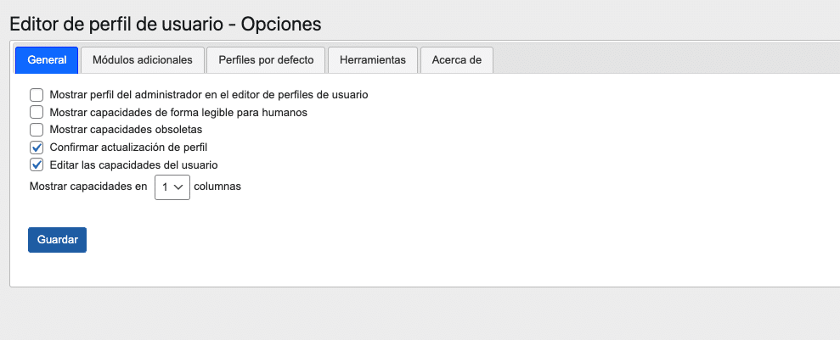Open the Acerca de tab
Screen dimensions: 840x340
coord(456,60)
